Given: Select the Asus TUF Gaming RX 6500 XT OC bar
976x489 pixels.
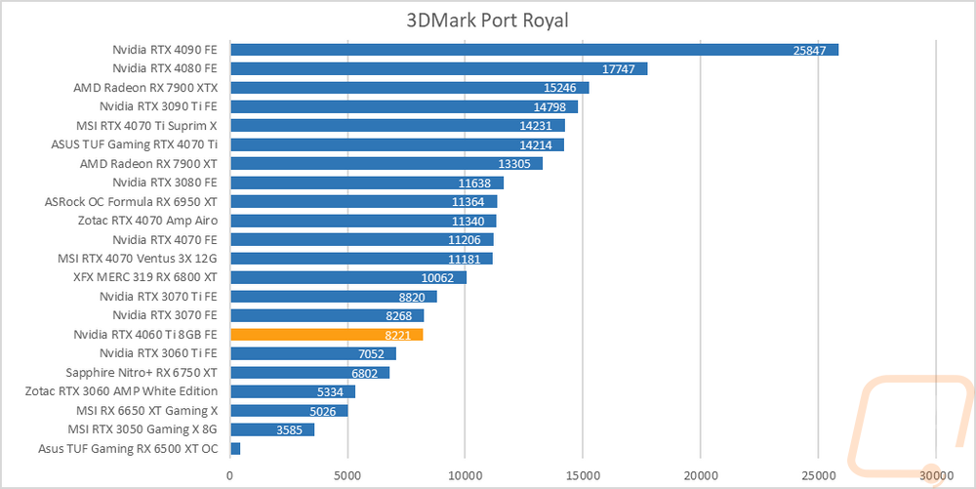Looking at the screenshot, I should coord(235,449).
